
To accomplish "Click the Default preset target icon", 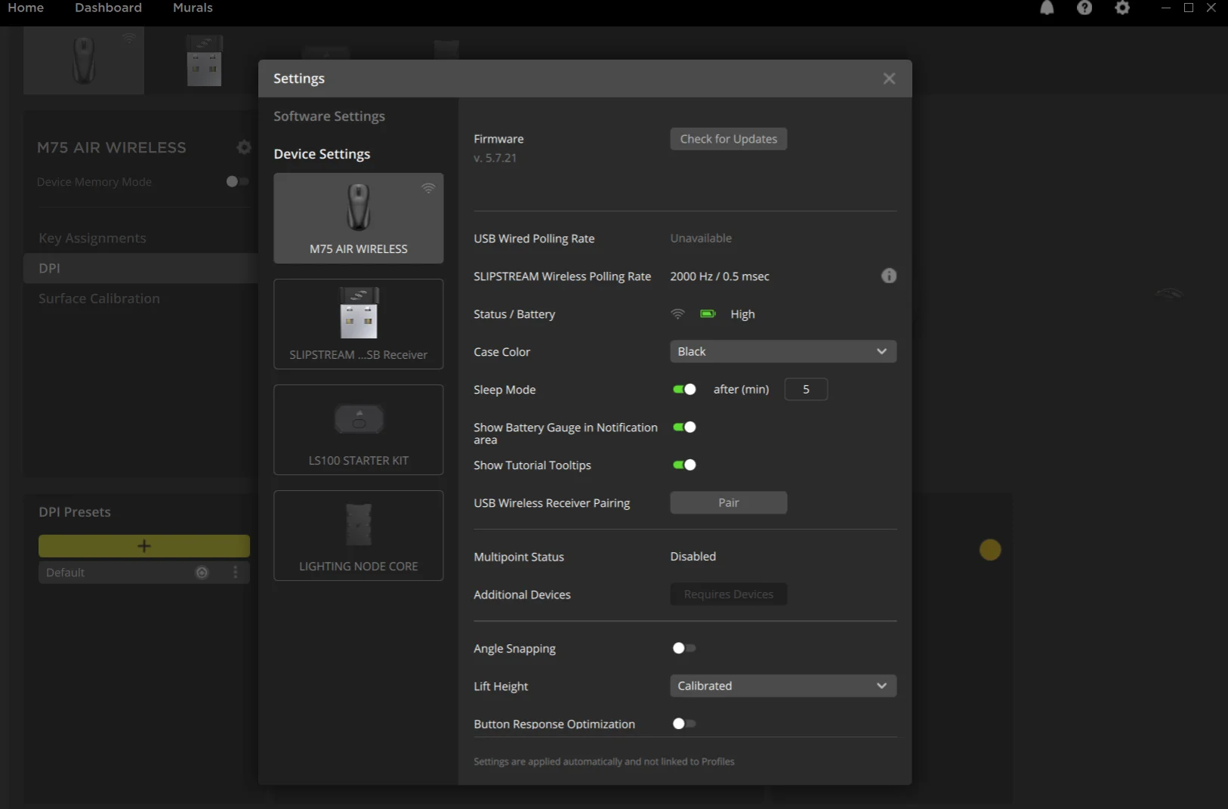I will [x=202, y=573].
